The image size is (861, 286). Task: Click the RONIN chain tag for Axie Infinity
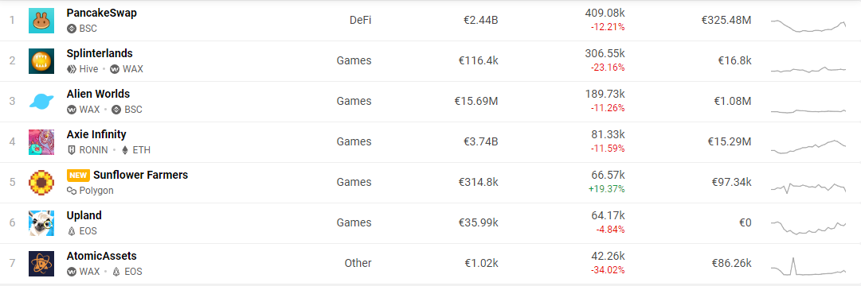coord(87,150)
